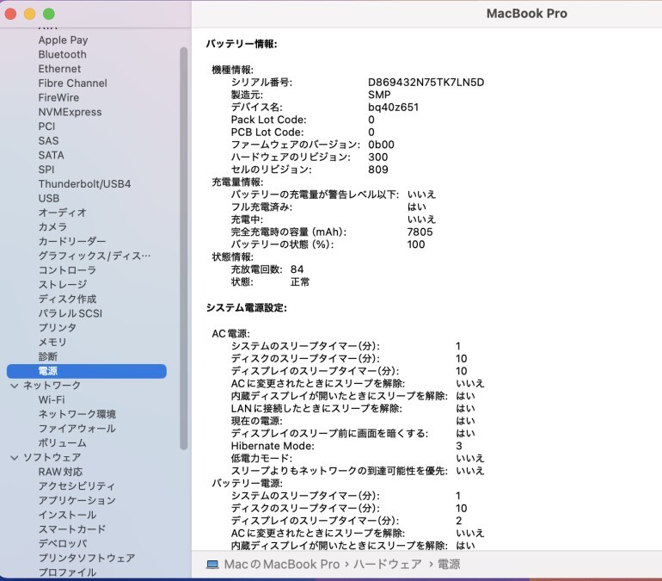The image size is (662, 581).
Task: Select パラレル SCSI in sidebar
Action: click(70, 313)
